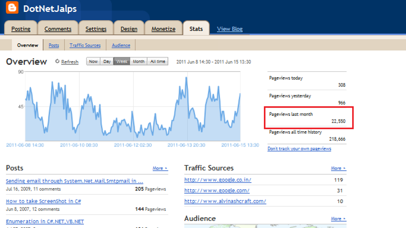Select the All time range
The image size is (406, 228).
pyautogui.click(x=158, y=61)
